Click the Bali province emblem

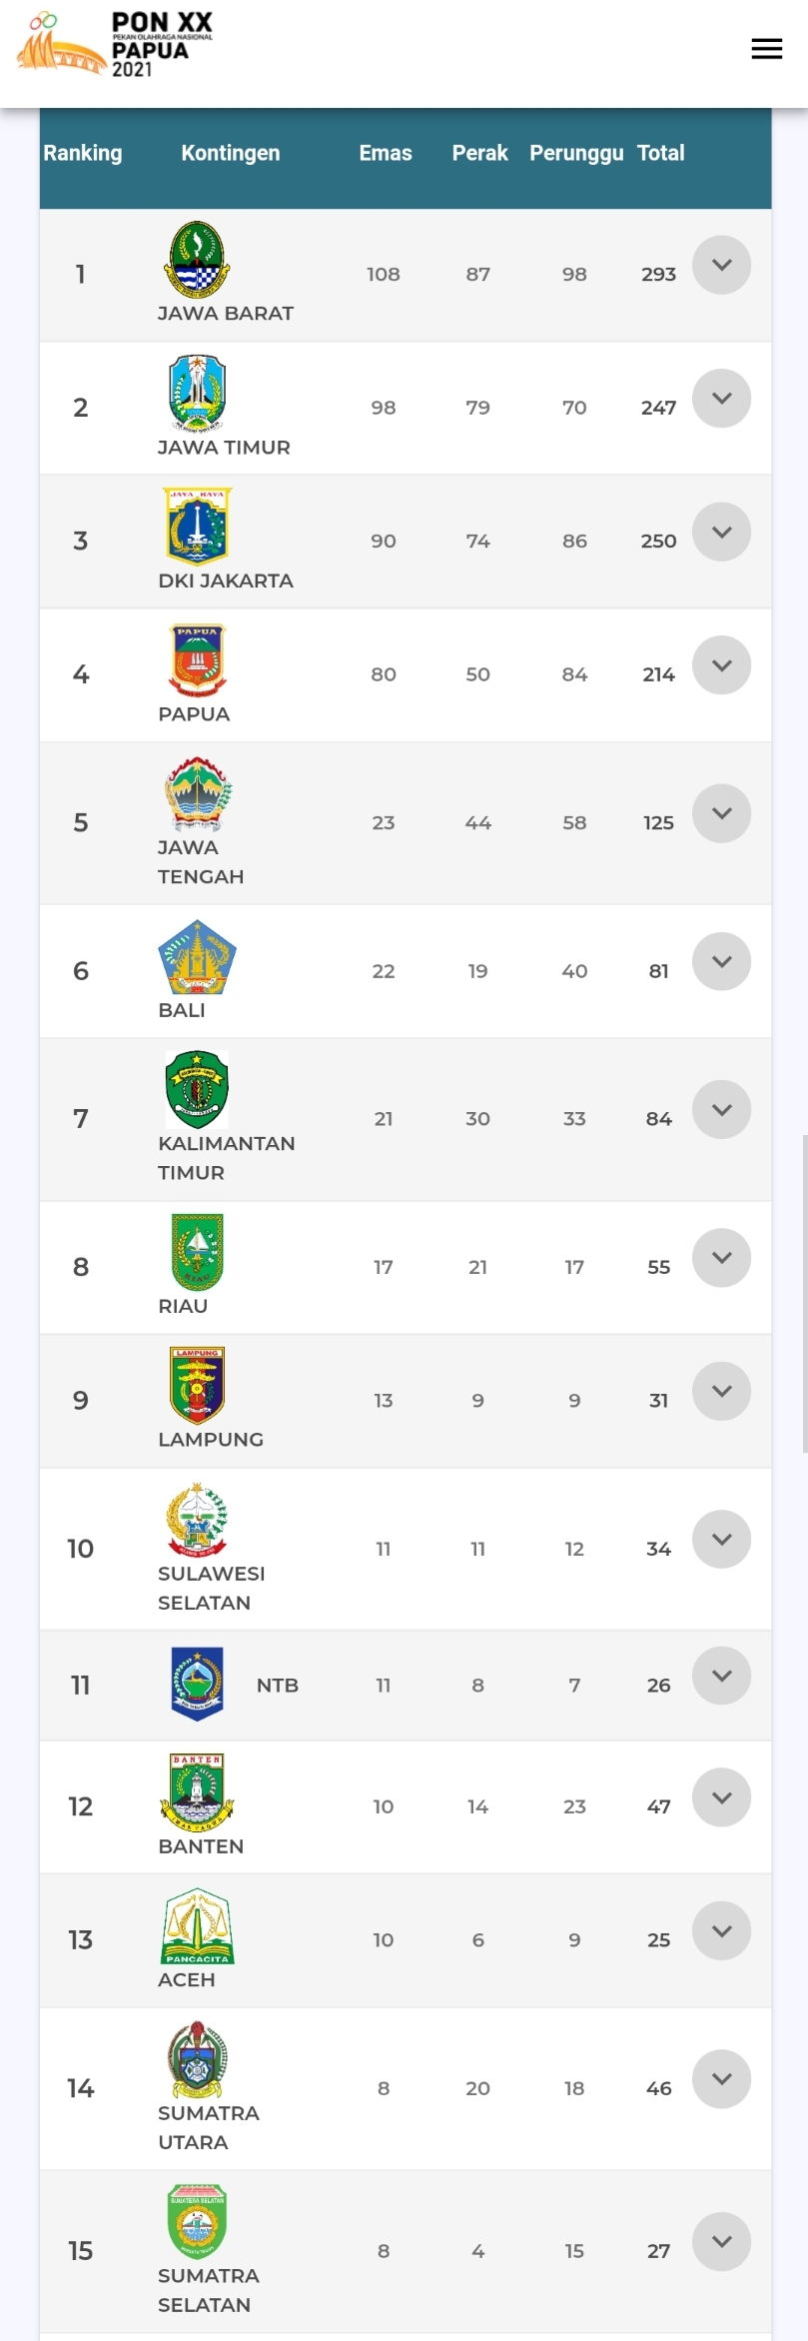tap(197, 957)
